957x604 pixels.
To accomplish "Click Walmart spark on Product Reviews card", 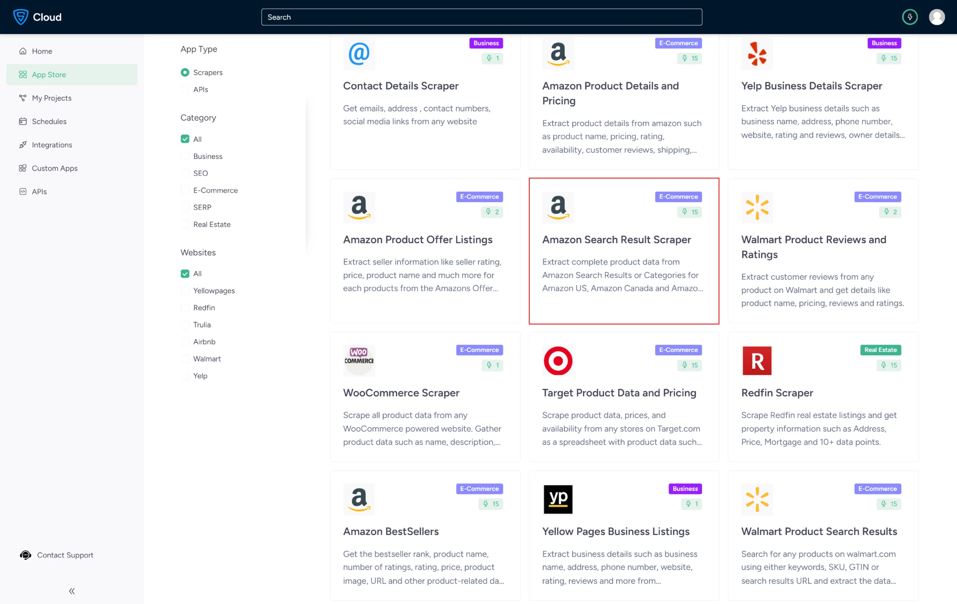I will point(757,207).
